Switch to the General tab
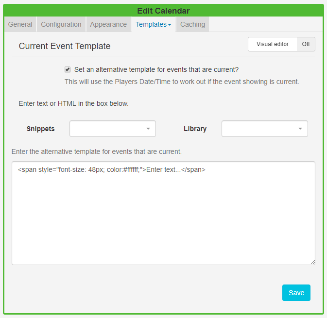The image size is (327, 318). [20, 24]
